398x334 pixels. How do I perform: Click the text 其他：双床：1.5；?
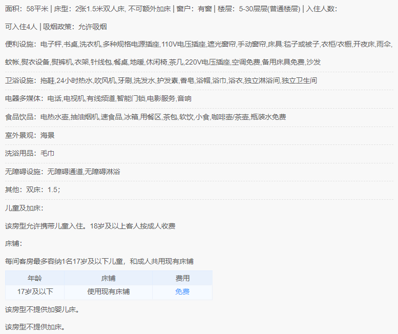point(33,190)
